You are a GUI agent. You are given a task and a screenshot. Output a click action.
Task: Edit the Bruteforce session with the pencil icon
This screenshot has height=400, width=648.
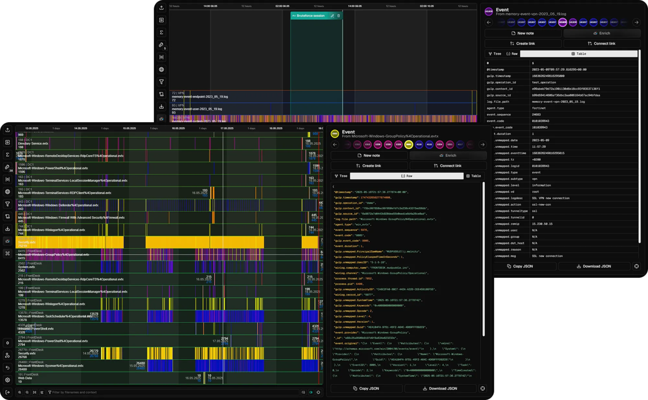click(332, 16)
